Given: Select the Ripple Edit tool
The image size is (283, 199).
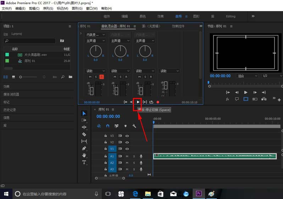Looking at the screenshot, I should click(84, 127).
